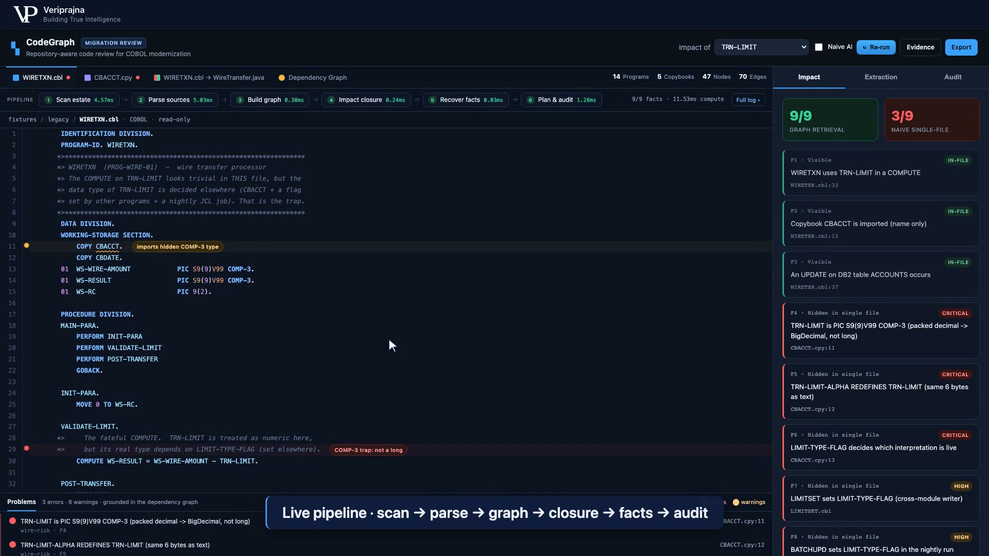The width and height of the screenshot is (989, 556).
Task: Click the orange breakpoint marker on line 11
Action: point(26,246)
